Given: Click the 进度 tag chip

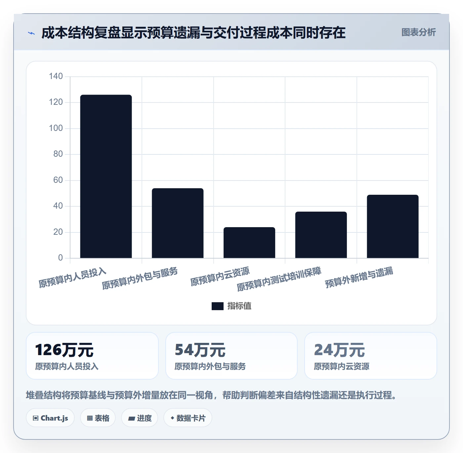Looking at the screenshot, I should click(140, 418).
